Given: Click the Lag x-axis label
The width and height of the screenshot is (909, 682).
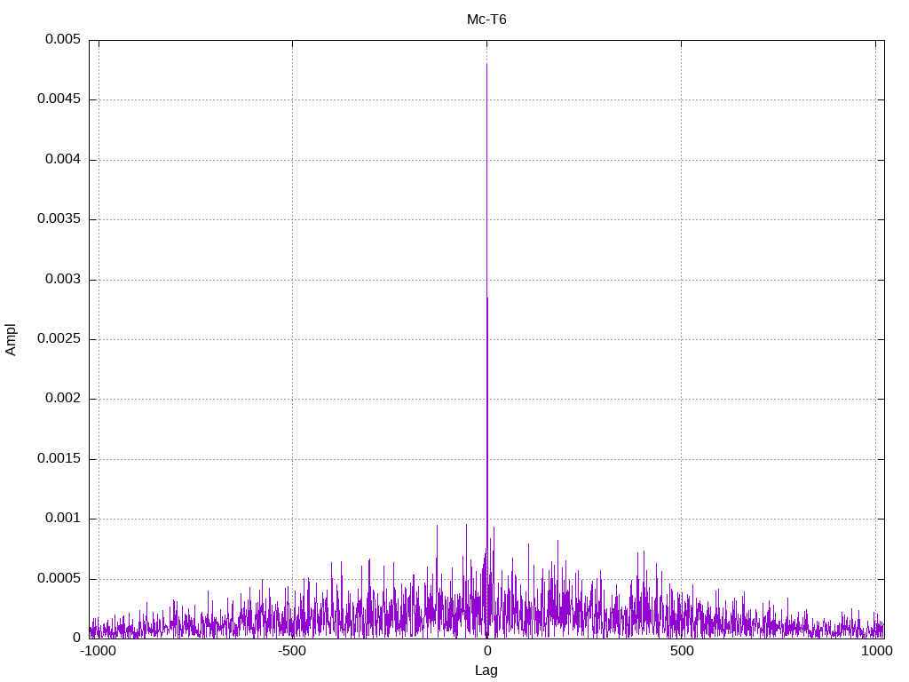Looking at the screenshot, I should [x=486, y=670].
